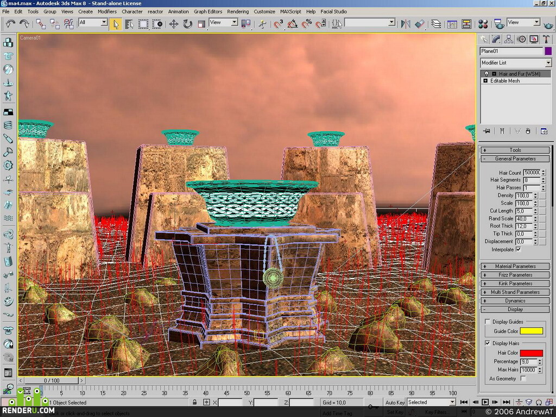This screenshot has width=556, height=417.
Task: Click the Play Animation button
Action: 485,402
